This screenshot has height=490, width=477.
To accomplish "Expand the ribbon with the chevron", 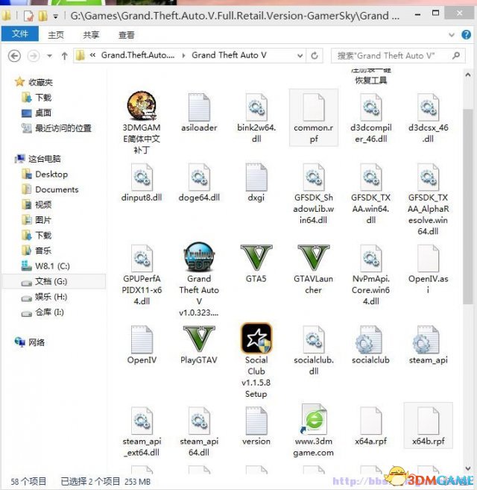I will [452, 35].
